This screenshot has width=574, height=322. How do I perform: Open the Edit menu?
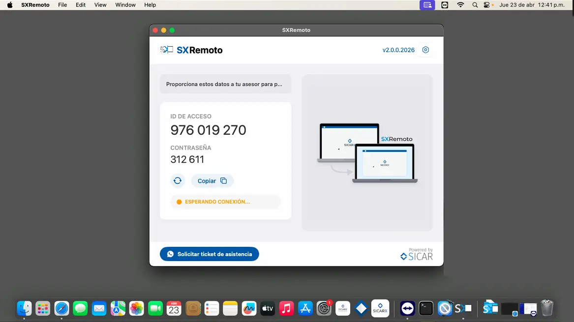point(81,5)
